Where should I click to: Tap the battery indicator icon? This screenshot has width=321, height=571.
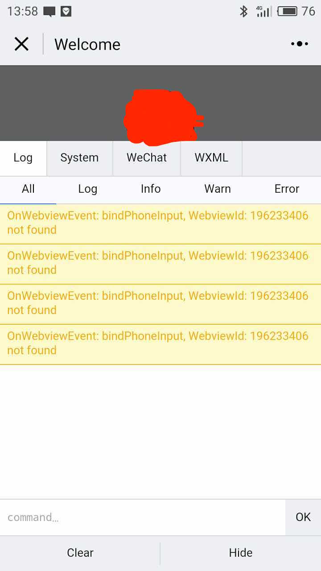(x=287, y=11)
